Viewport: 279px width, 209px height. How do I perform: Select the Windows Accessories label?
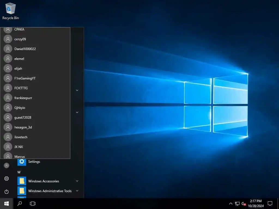(44, 181)
